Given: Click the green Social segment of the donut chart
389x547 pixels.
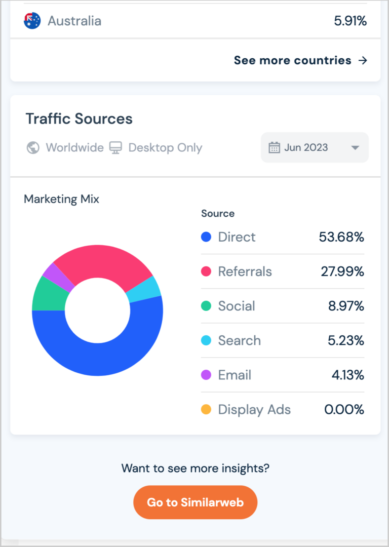Looking at the screenshot, I should [49, 296].
